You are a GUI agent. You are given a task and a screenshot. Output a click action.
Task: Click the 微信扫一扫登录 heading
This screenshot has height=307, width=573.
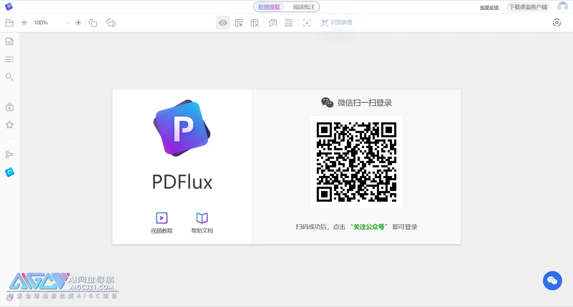pyautogui.click(x=364, y=103)
